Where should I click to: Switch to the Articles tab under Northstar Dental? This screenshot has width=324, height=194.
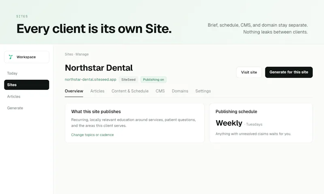97,91
